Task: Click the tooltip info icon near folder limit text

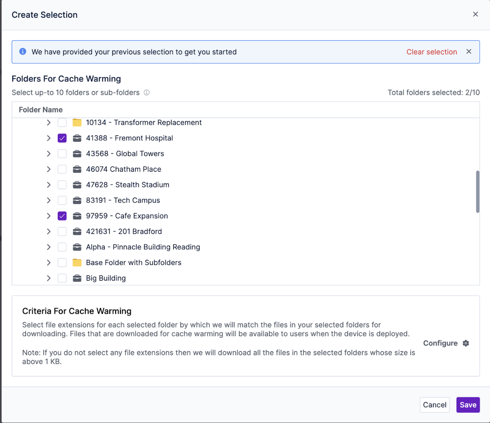Action: click(x=147, y=93)
